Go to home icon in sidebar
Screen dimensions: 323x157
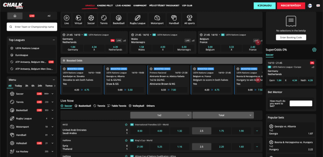click(15, 16)
